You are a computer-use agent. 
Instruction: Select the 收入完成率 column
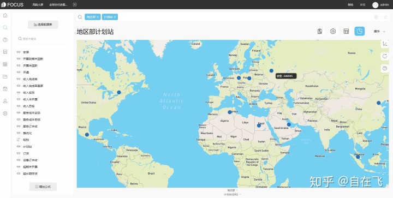click(31, 79)
